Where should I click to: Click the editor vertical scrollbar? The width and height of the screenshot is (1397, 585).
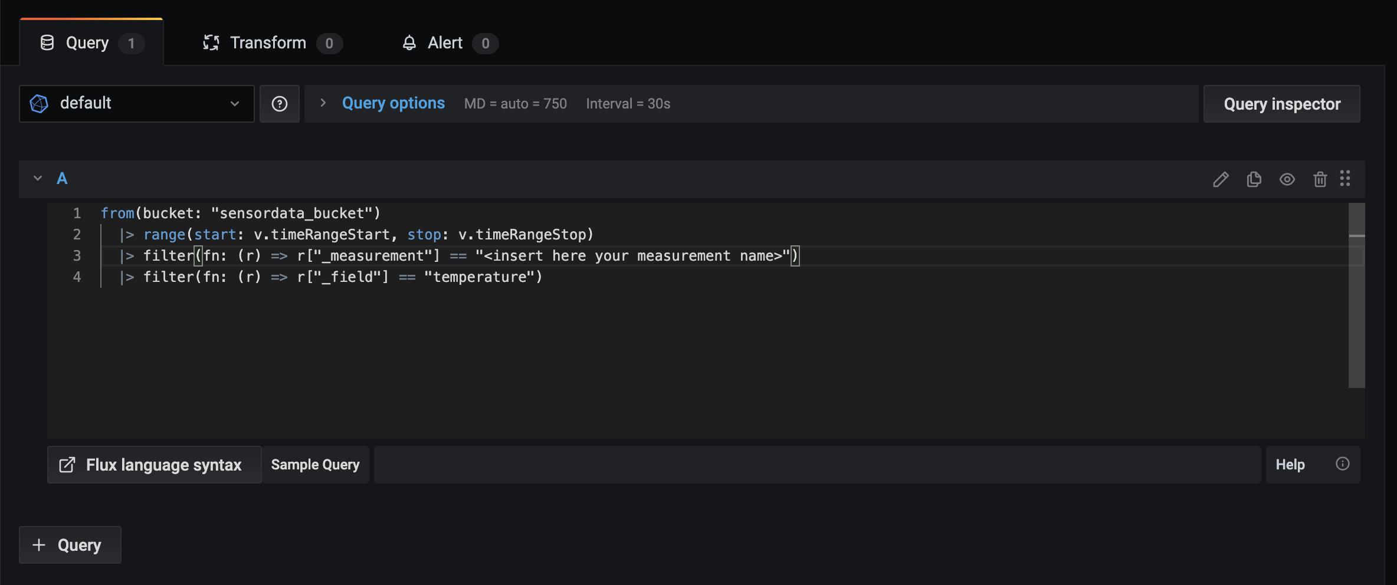pos(1357,295)
